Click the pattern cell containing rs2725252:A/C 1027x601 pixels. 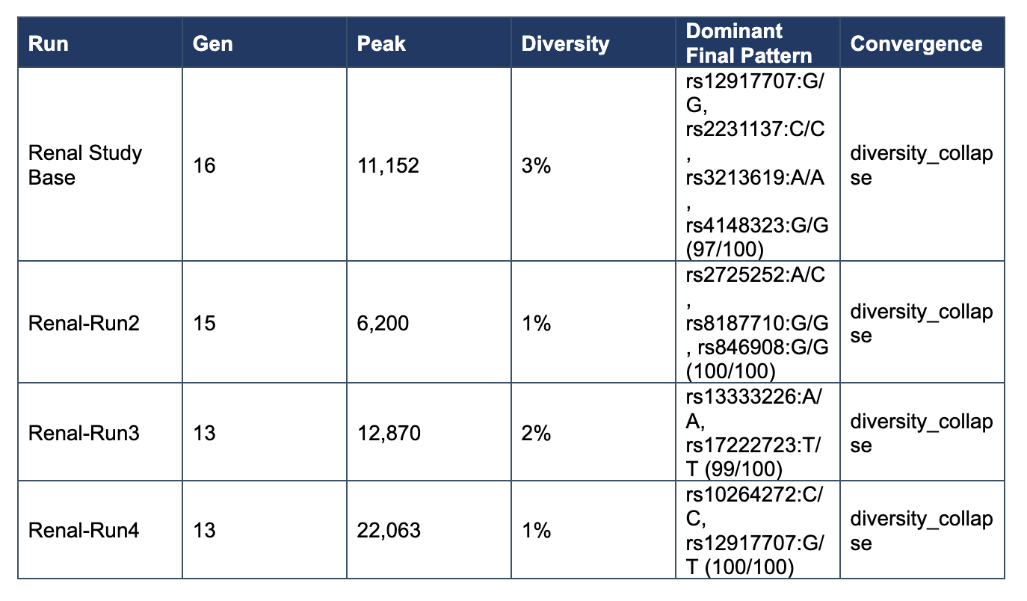pos(756,323)
